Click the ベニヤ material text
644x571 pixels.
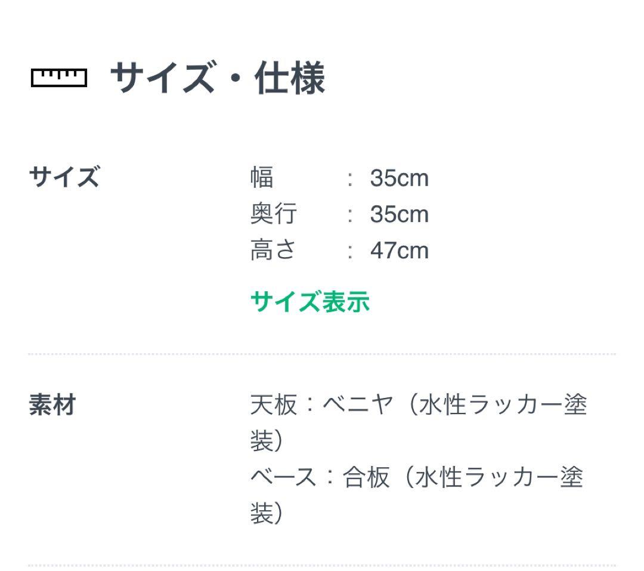pyautogui.click(x=358, y=406)
